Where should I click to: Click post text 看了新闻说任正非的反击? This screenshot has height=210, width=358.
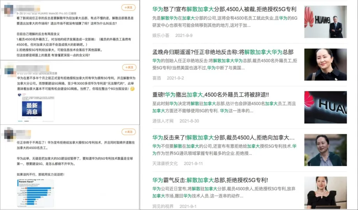(x=75, y=21)
